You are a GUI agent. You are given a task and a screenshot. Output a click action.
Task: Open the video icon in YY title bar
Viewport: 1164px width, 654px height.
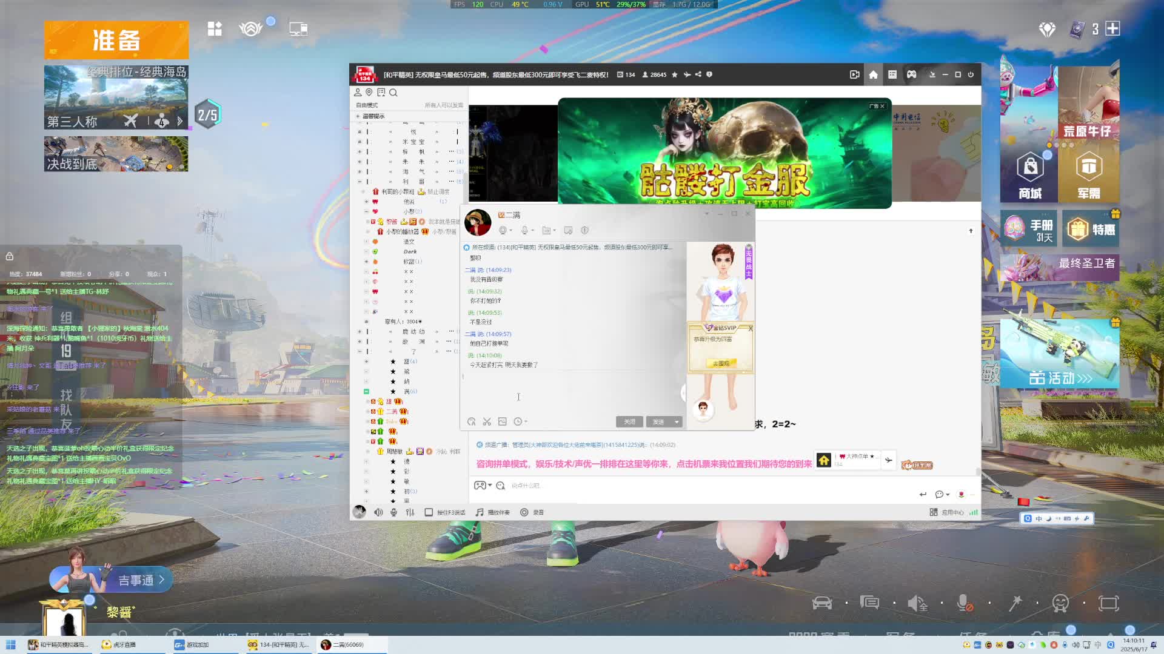[855, 74]
